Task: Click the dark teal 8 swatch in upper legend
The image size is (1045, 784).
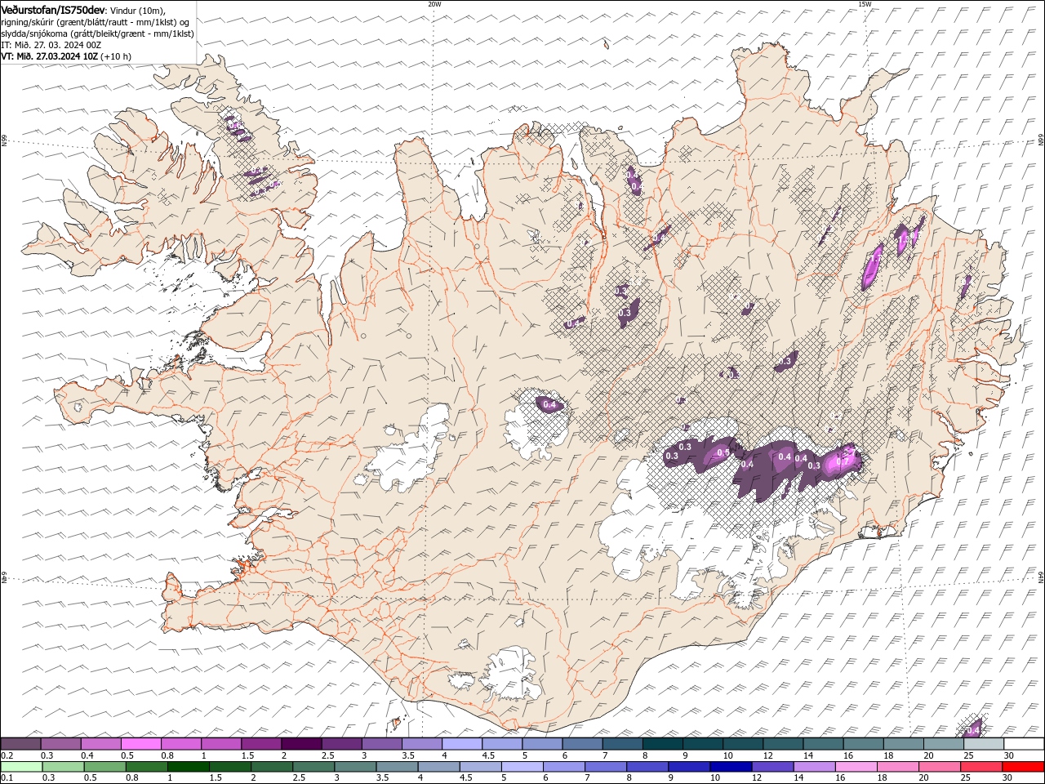Action: pyautogui.click(x=662, y=743)
